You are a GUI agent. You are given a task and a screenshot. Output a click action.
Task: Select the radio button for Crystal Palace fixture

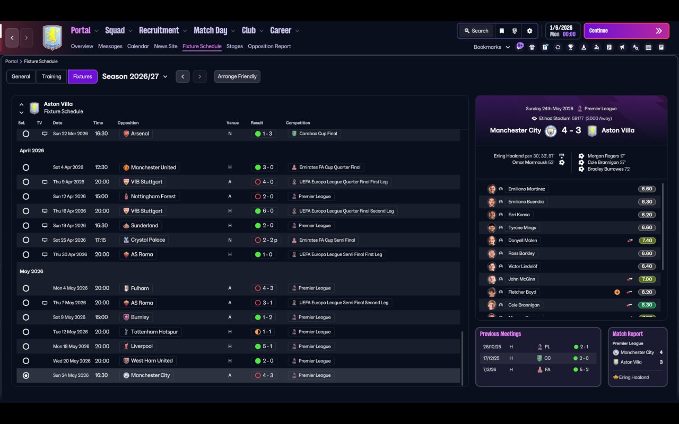click(26, 240)
